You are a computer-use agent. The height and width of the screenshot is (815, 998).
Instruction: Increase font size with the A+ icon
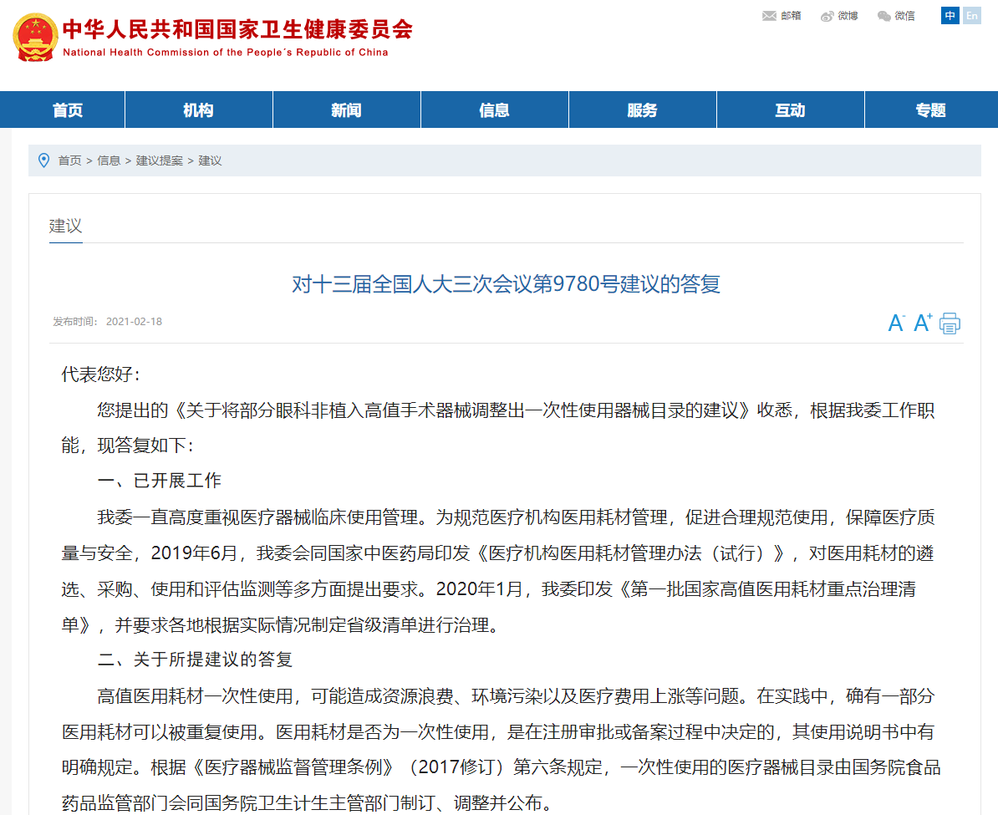921,323
